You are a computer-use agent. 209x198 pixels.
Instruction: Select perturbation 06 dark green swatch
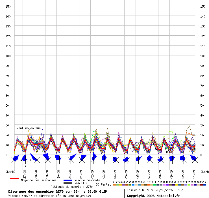130,185
